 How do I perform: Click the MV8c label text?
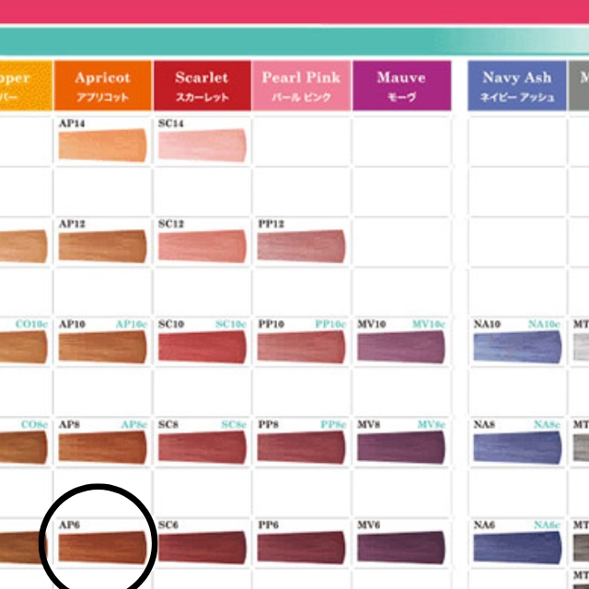(x=429, y=424)
